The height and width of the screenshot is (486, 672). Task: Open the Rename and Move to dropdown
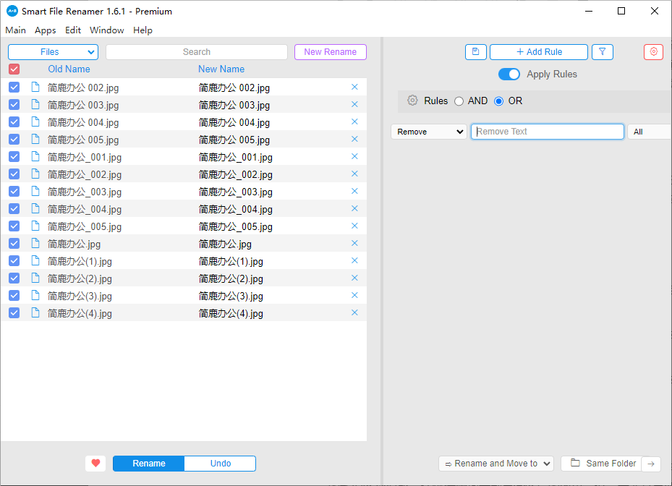(496, 464)
